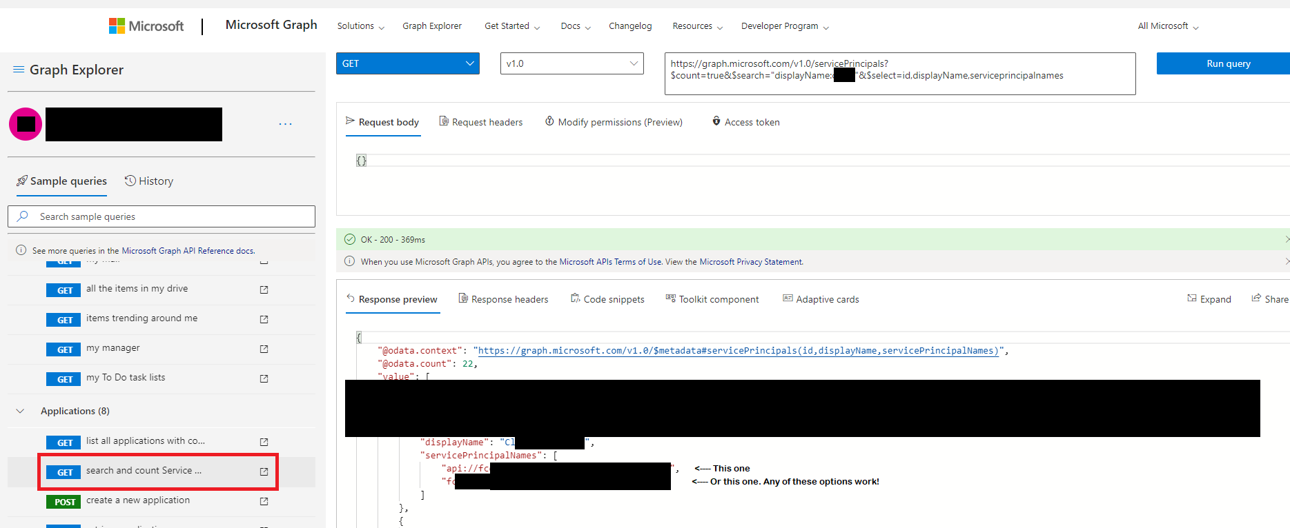The width and height of the screenshot is (1290, 528).
Task: Switch to the Request body tab
Action: pyautogui.click(x=383, y=122)
